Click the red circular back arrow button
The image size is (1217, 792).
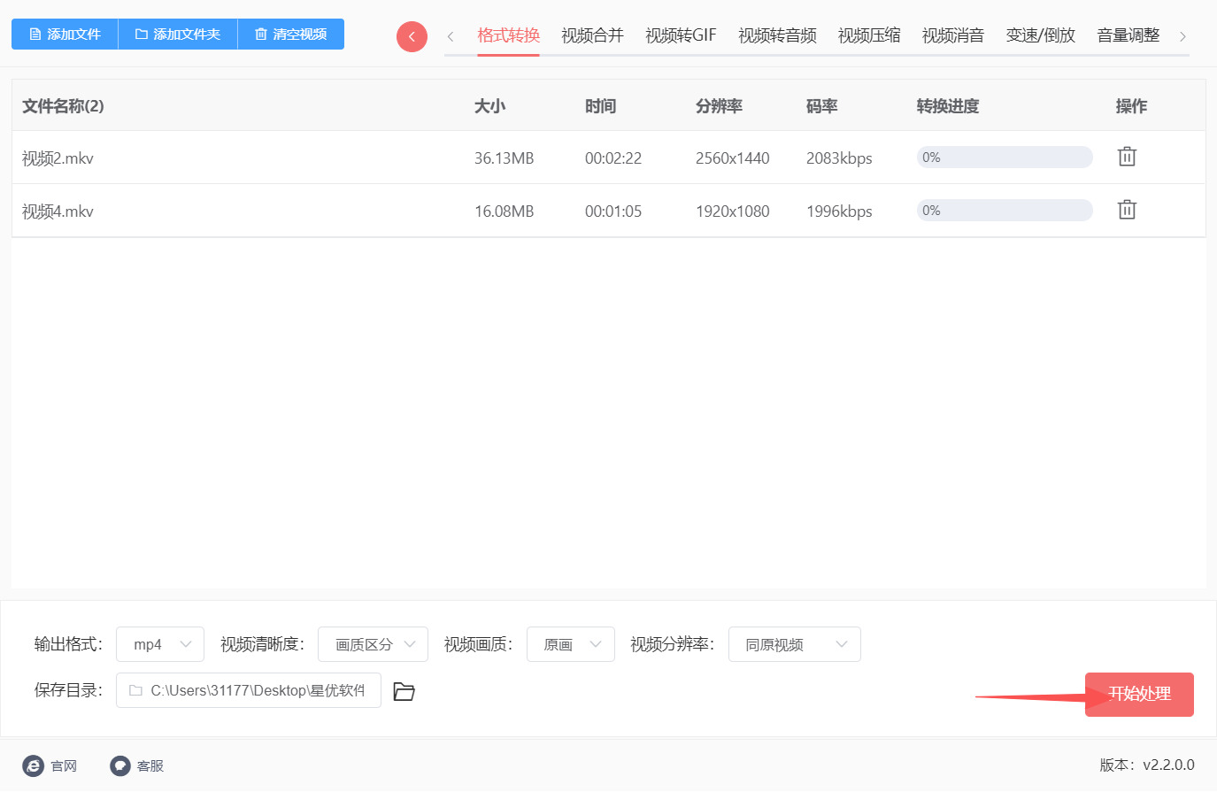412,36
